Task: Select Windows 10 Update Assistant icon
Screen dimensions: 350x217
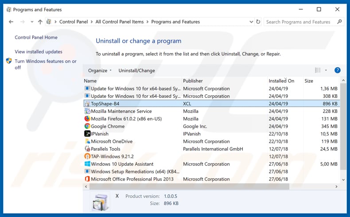Action: coord(87,164)
